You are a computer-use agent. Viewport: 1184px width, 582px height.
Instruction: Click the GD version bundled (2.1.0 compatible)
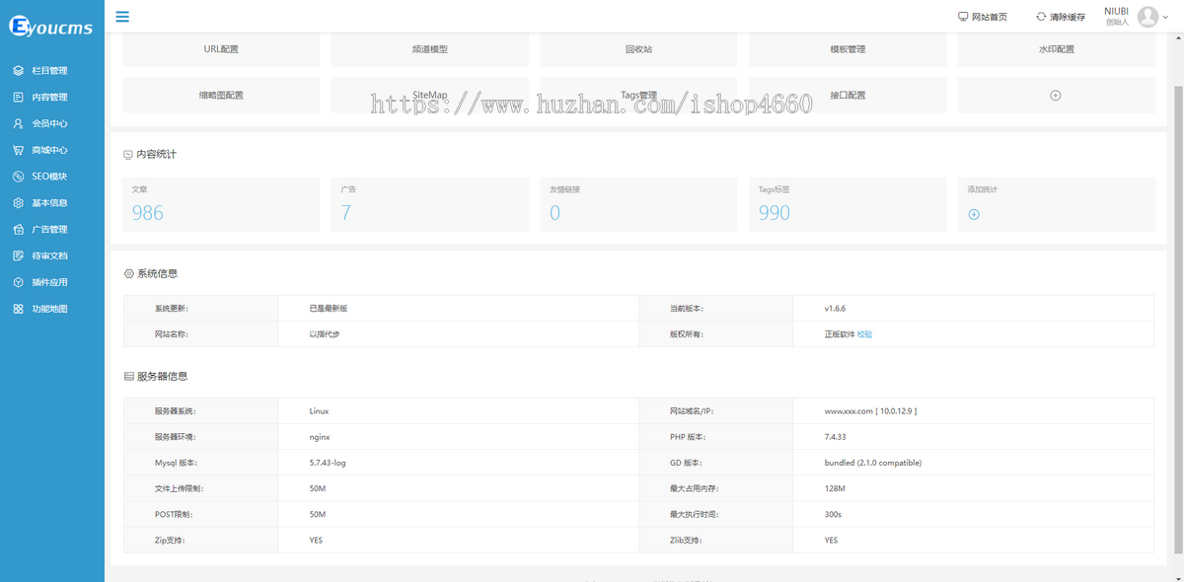point(873,463)
